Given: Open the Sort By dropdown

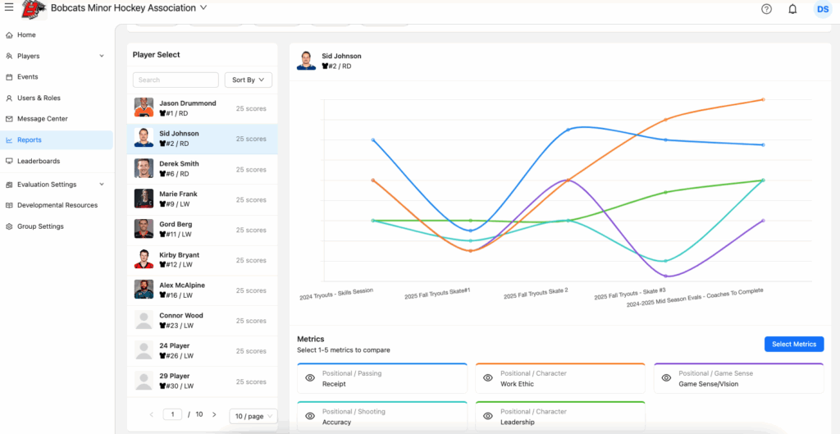Looking at the screenshot, I should [x=248, y=80].
